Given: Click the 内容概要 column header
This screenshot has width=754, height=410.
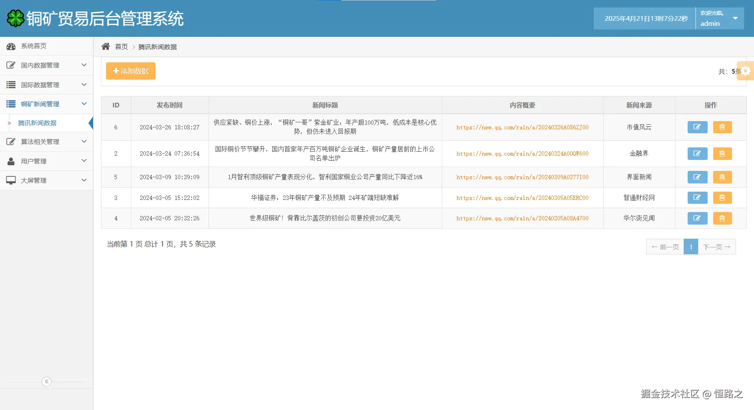Looking at the screenshot, I should 522,105.
